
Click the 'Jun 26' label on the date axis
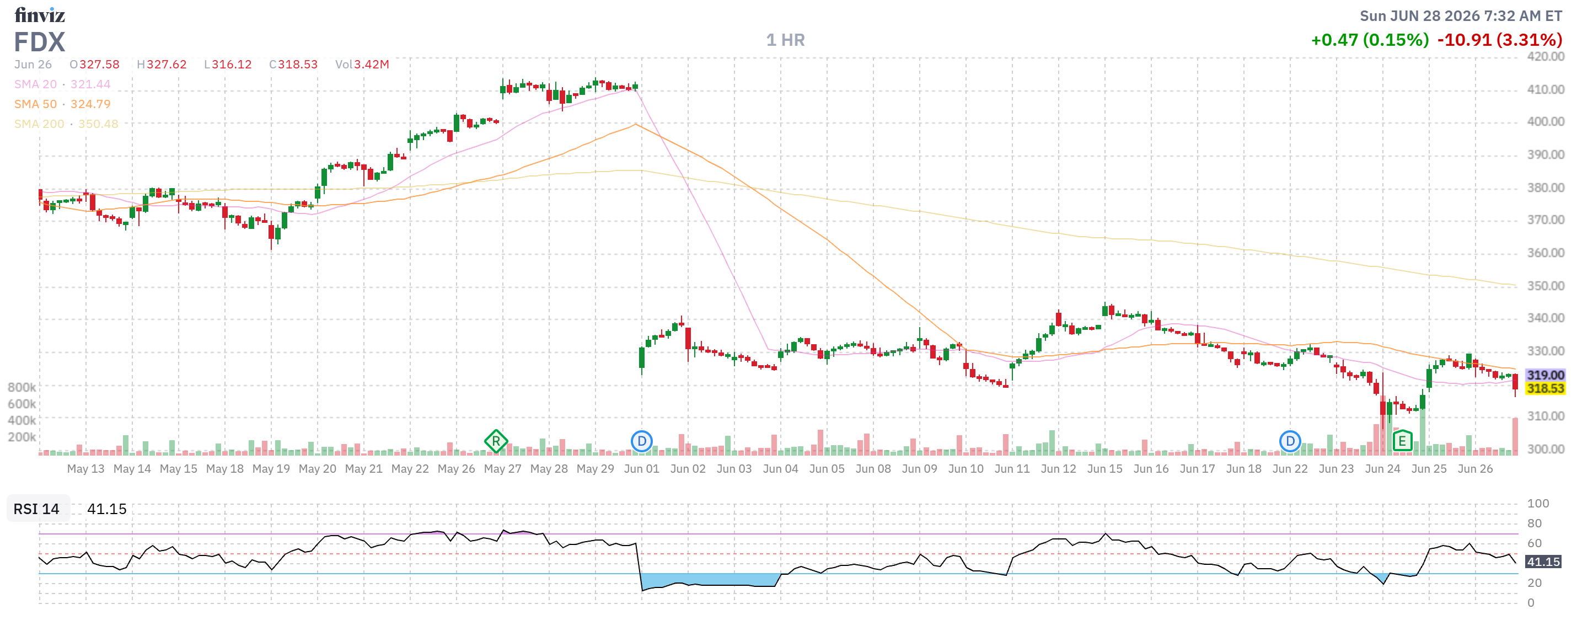click(x=1476, y=469)
